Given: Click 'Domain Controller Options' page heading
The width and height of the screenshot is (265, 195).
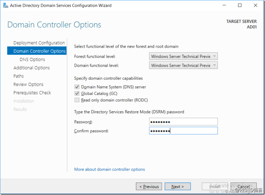Looking at the screenshot, I should [54, 25].
